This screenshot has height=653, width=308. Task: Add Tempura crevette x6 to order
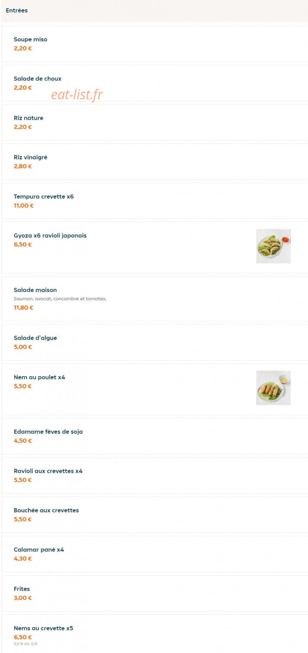point(155,201)
